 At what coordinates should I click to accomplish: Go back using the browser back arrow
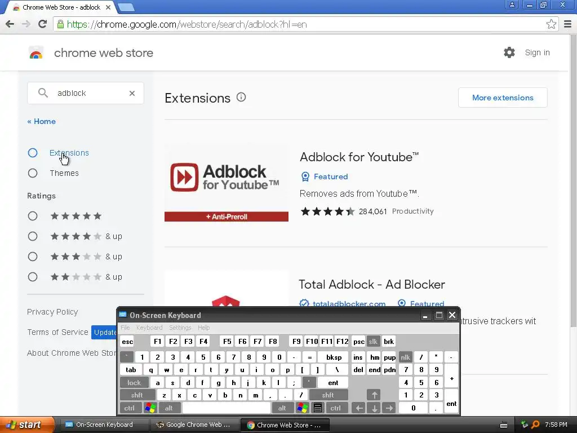tap(10, 24)
